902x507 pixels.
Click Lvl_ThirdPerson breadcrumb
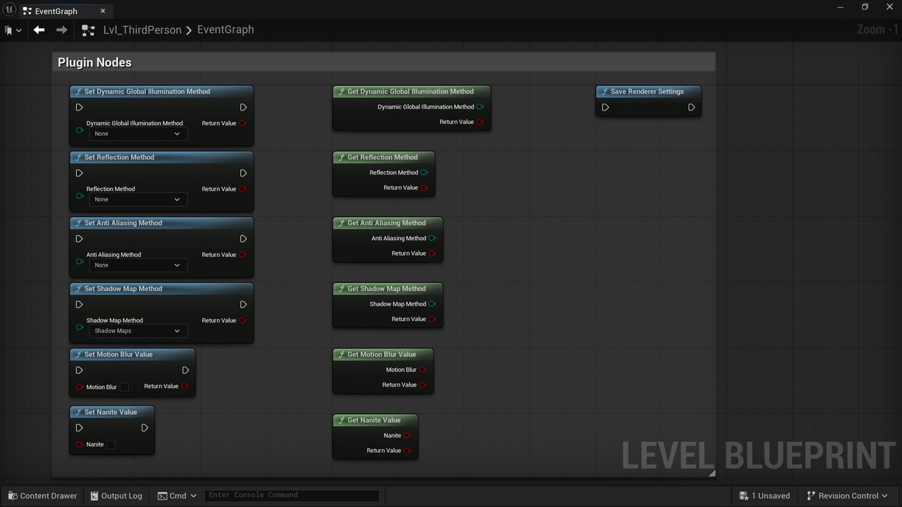[142, 30]
